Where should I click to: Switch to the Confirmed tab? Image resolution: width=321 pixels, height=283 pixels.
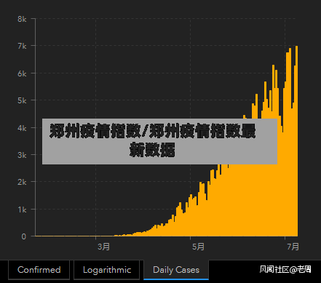pos(39,270)
